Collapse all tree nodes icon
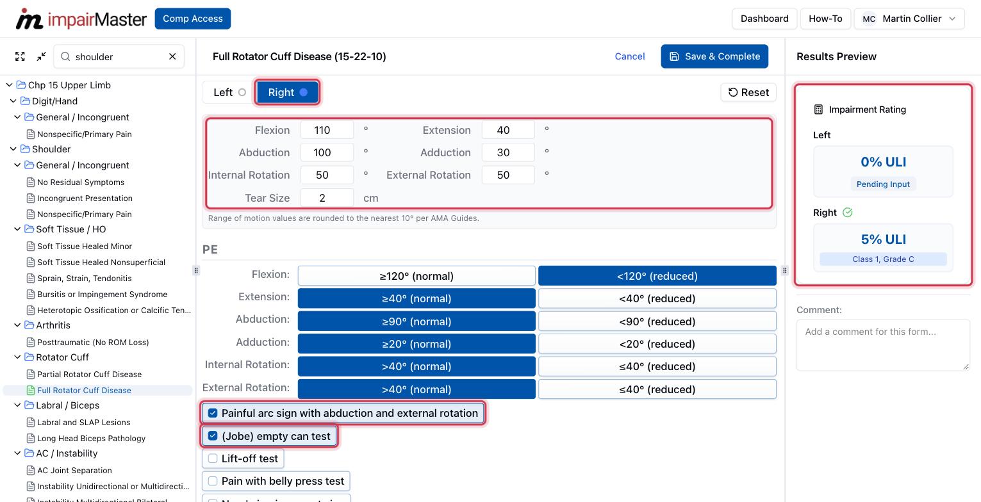 42,56
